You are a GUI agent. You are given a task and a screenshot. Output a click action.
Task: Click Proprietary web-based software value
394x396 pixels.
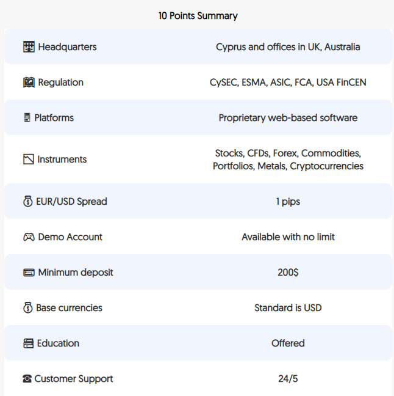click(x=288, y=118)
